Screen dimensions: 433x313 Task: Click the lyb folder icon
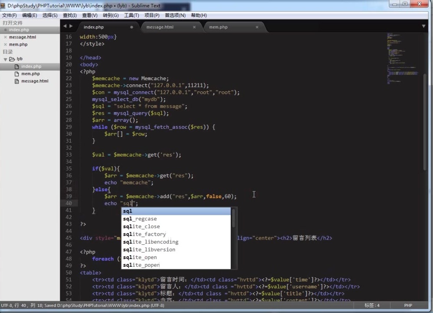tap(12, 59)
